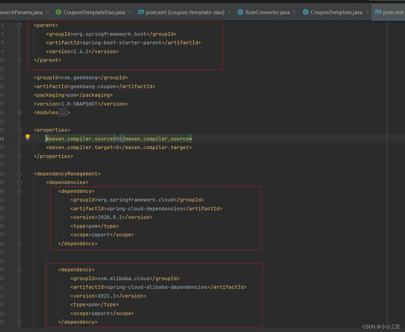This screenshot has width=405, height=332.
Task: Collapse the dependencies tag fold marker
Action: (x=20, y=182)
